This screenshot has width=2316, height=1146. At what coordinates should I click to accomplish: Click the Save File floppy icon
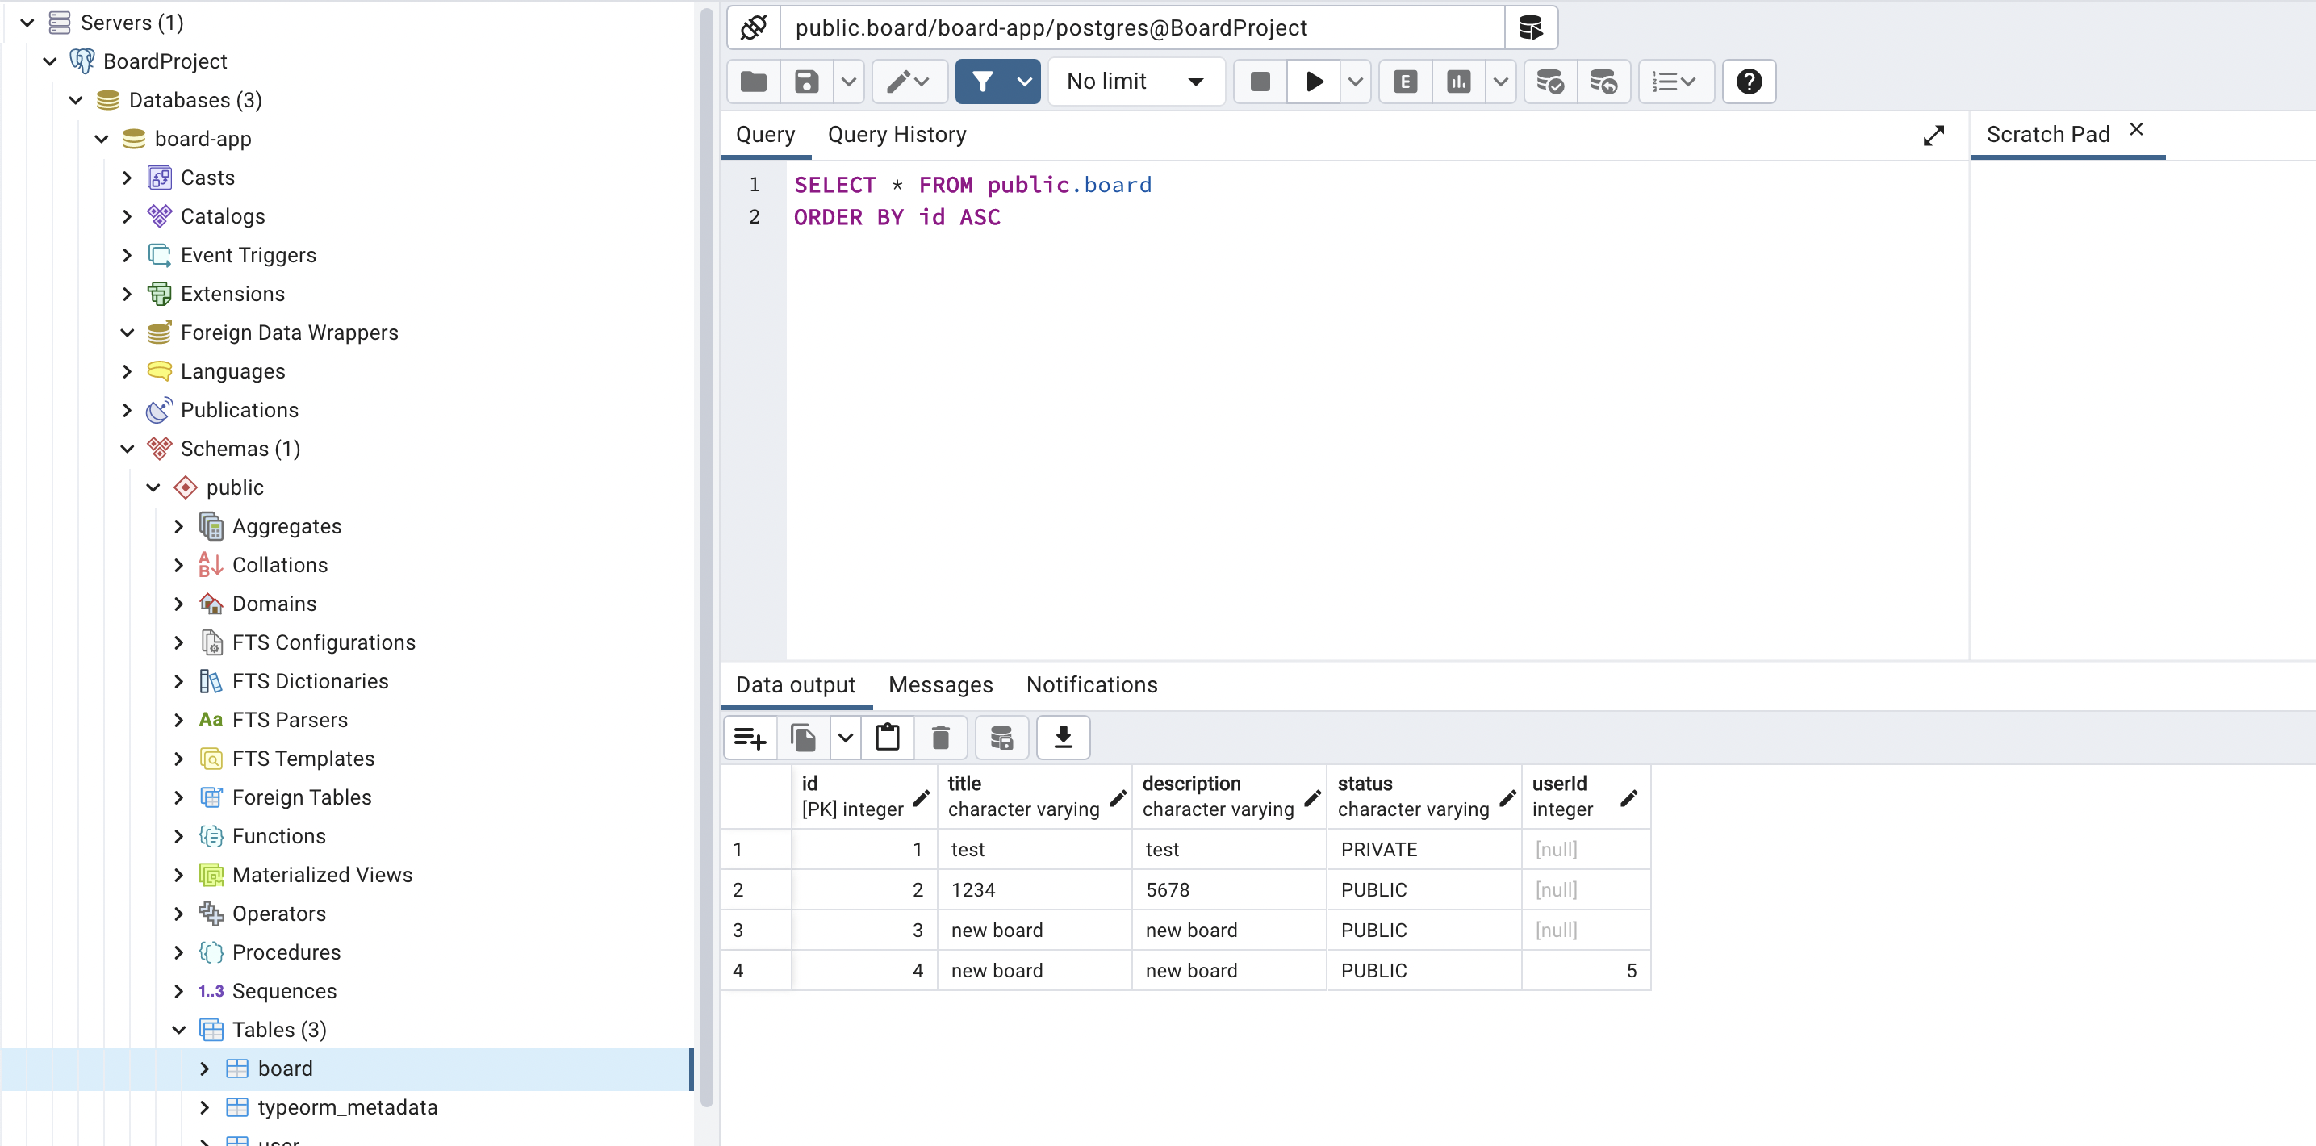(x=806, y=82)
